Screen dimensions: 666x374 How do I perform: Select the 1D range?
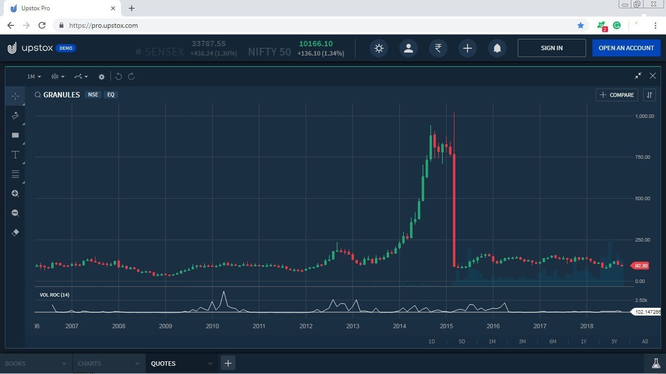431,341
